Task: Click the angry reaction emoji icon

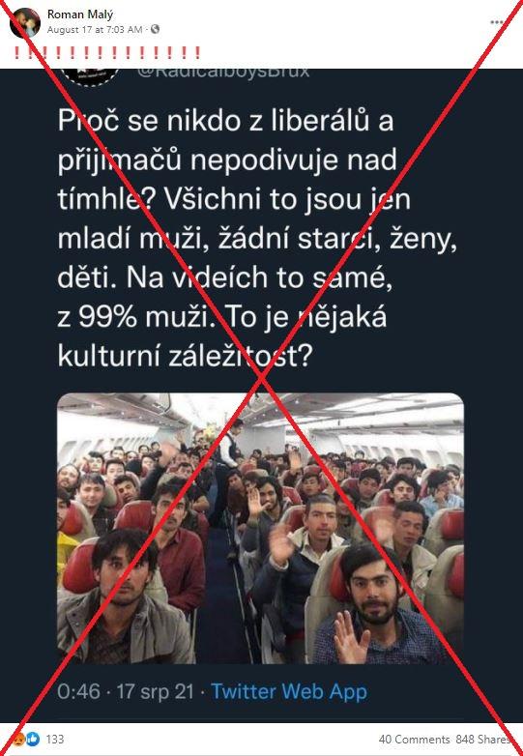Action: click(20, 739)
